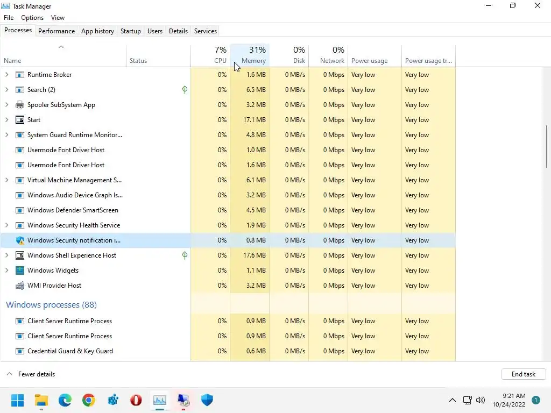
Task: Switch to the Users tab
Action: pyautogui.click(x=155, y=31)
